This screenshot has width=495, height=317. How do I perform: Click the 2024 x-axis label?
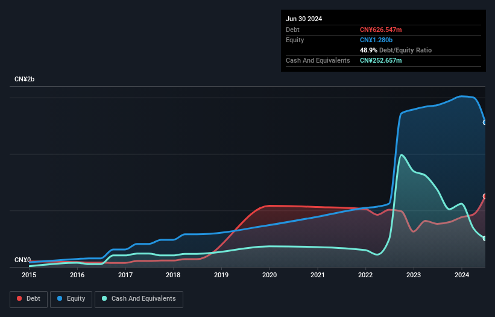(462, 275)
